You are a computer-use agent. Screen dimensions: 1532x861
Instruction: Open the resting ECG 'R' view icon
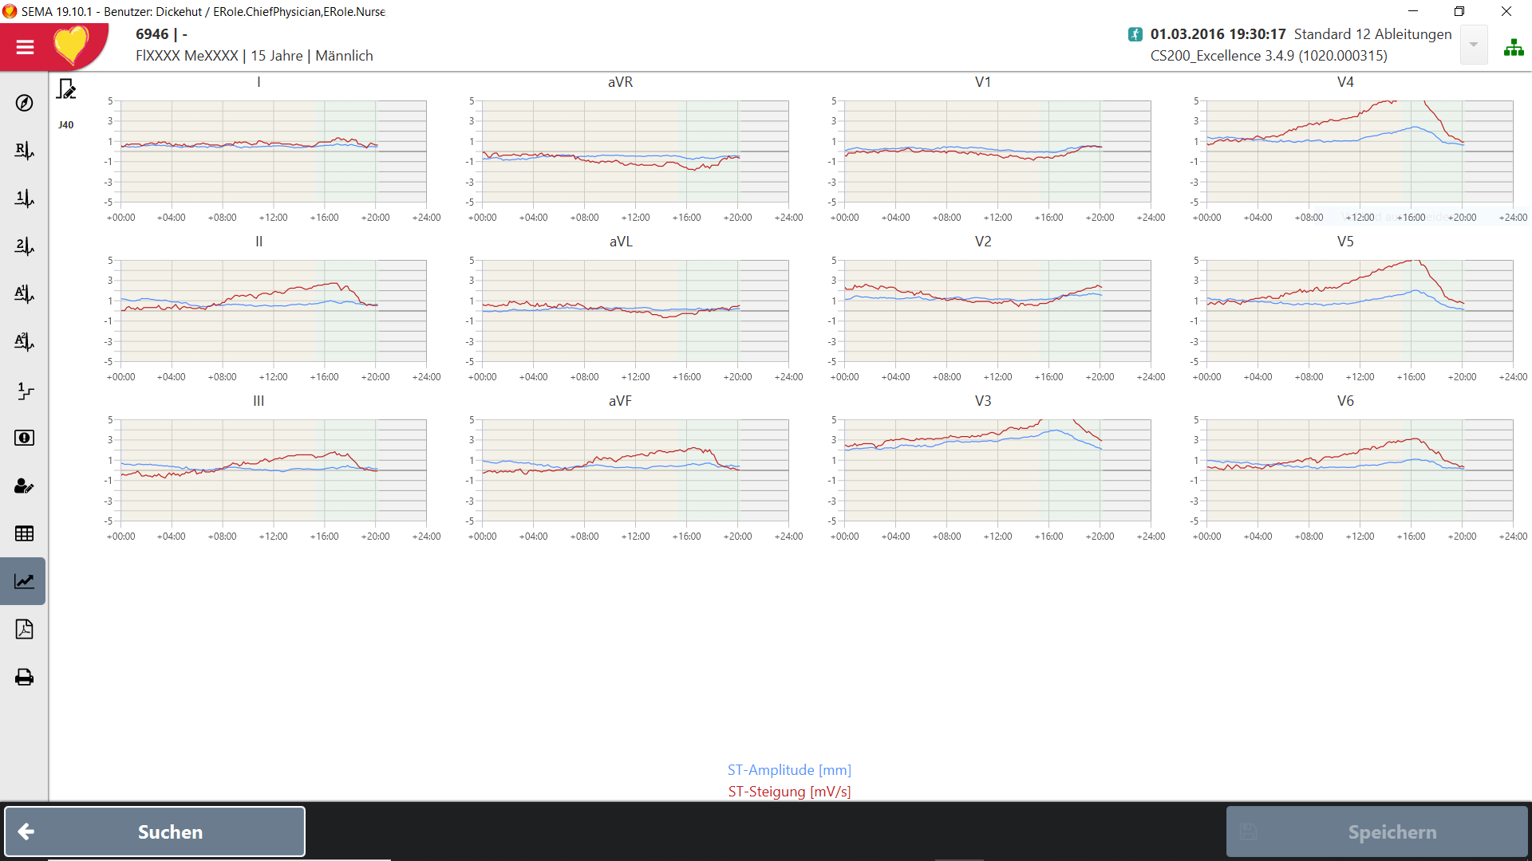(24, 151)
